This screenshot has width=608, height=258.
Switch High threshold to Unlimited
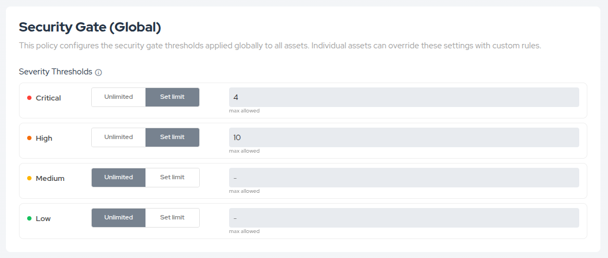[118, 137]
